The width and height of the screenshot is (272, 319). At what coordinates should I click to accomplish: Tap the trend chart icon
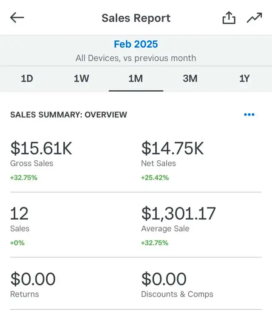pos(254,18)
